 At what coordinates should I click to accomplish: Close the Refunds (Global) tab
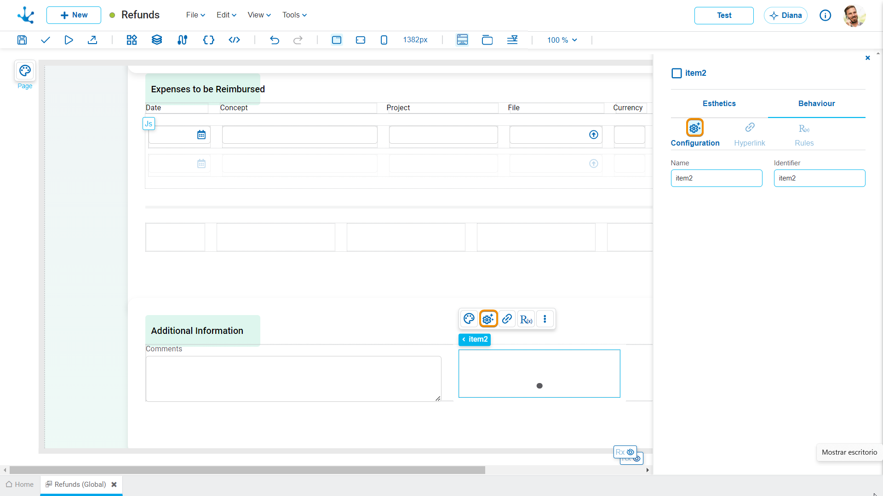pos(114,485)
